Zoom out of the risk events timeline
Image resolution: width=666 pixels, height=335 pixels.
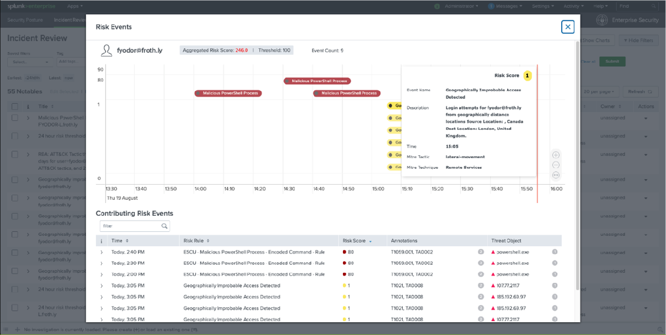556,165
